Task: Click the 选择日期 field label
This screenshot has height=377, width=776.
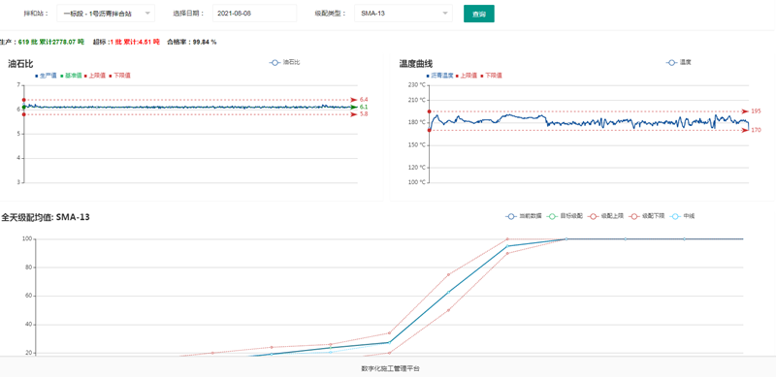Action: [x=188, y=14]
